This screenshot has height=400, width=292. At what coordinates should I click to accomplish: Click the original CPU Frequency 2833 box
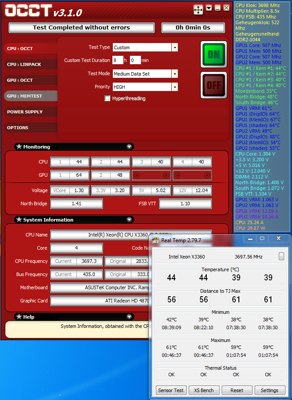[126, 261]
